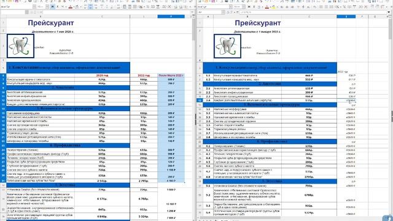Align left in the left window toolbar
The height and width of the screenshot is (221, 393).
(x=85, y=7)
